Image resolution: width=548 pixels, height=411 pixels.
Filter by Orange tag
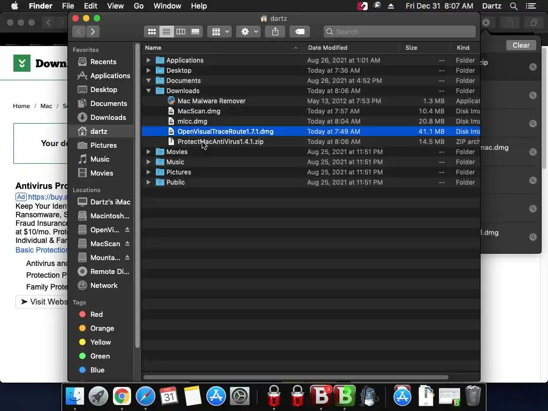101,328
